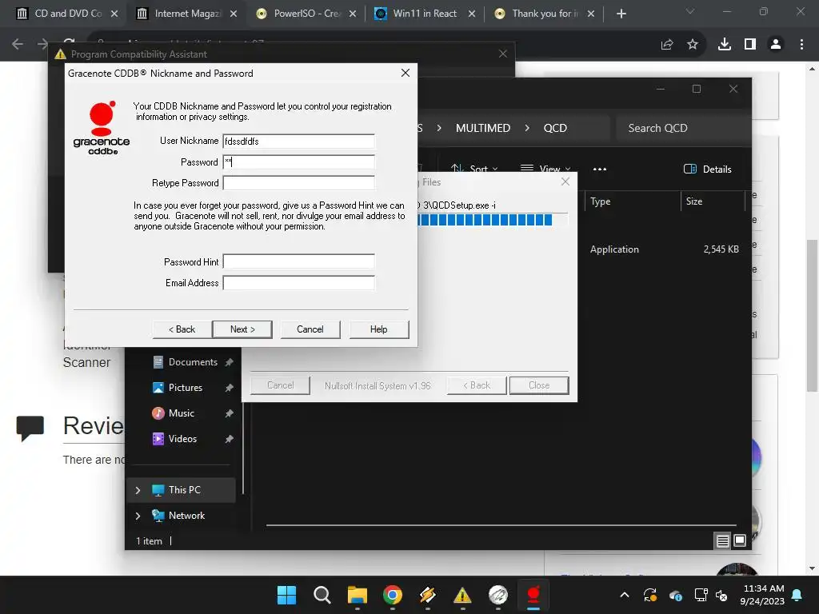The width and height of the screenshot is (819, 614).
Task: Click Next in the Gracenote dialog
Action: pos(242,329)
